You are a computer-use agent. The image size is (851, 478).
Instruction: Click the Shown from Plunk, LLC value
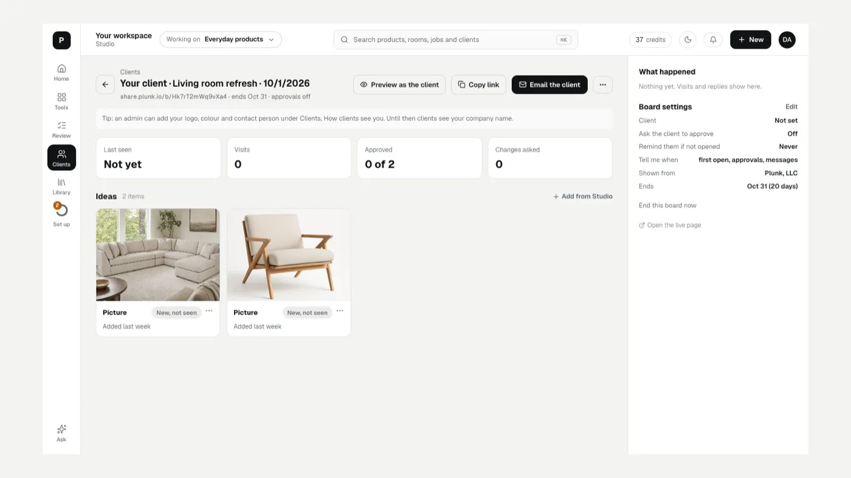point(781,173)
